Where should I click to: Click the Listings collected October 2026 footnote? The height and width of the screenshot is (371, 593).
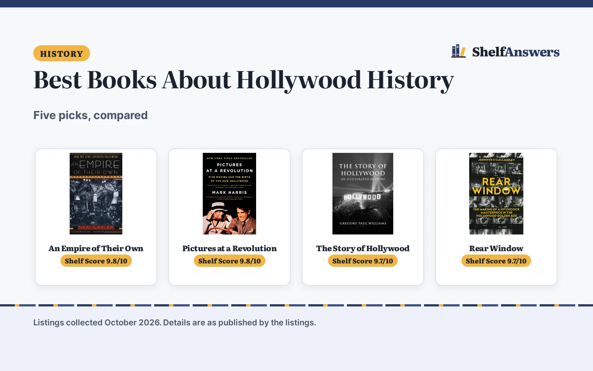click(x=175, y=322)
